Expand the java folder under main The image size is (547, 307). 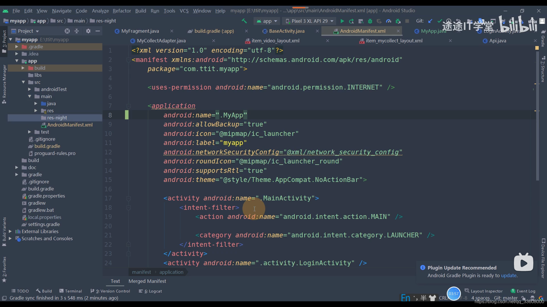point(36,103)
